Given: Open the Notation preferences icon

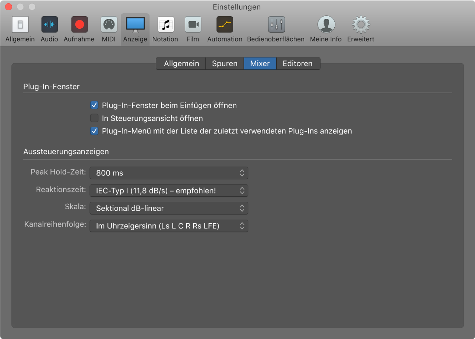Looking at the screenshot, I should pyautogui.click(x=165, y=25).
